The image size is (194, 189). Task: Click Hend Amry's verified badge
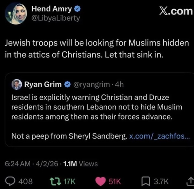(x=77, y=9)
